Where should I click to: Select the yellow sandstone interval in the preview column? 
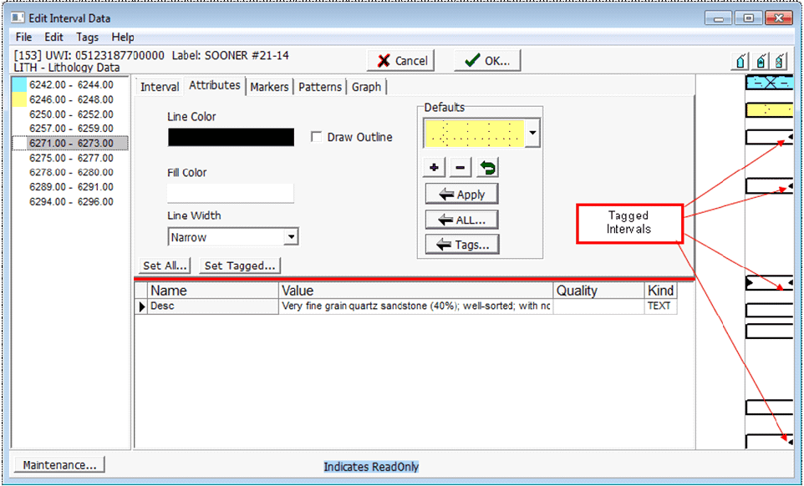coord(768,109)
